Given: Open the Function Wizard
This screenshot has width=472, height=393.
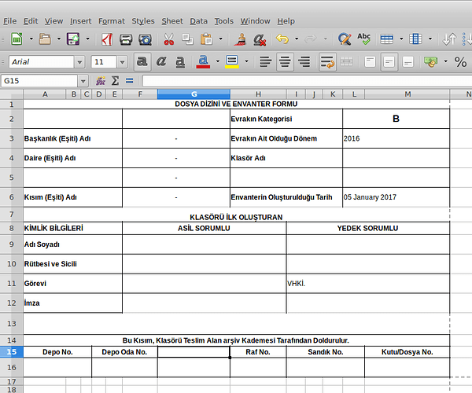Looking at the screenshot, I should 101,81.
